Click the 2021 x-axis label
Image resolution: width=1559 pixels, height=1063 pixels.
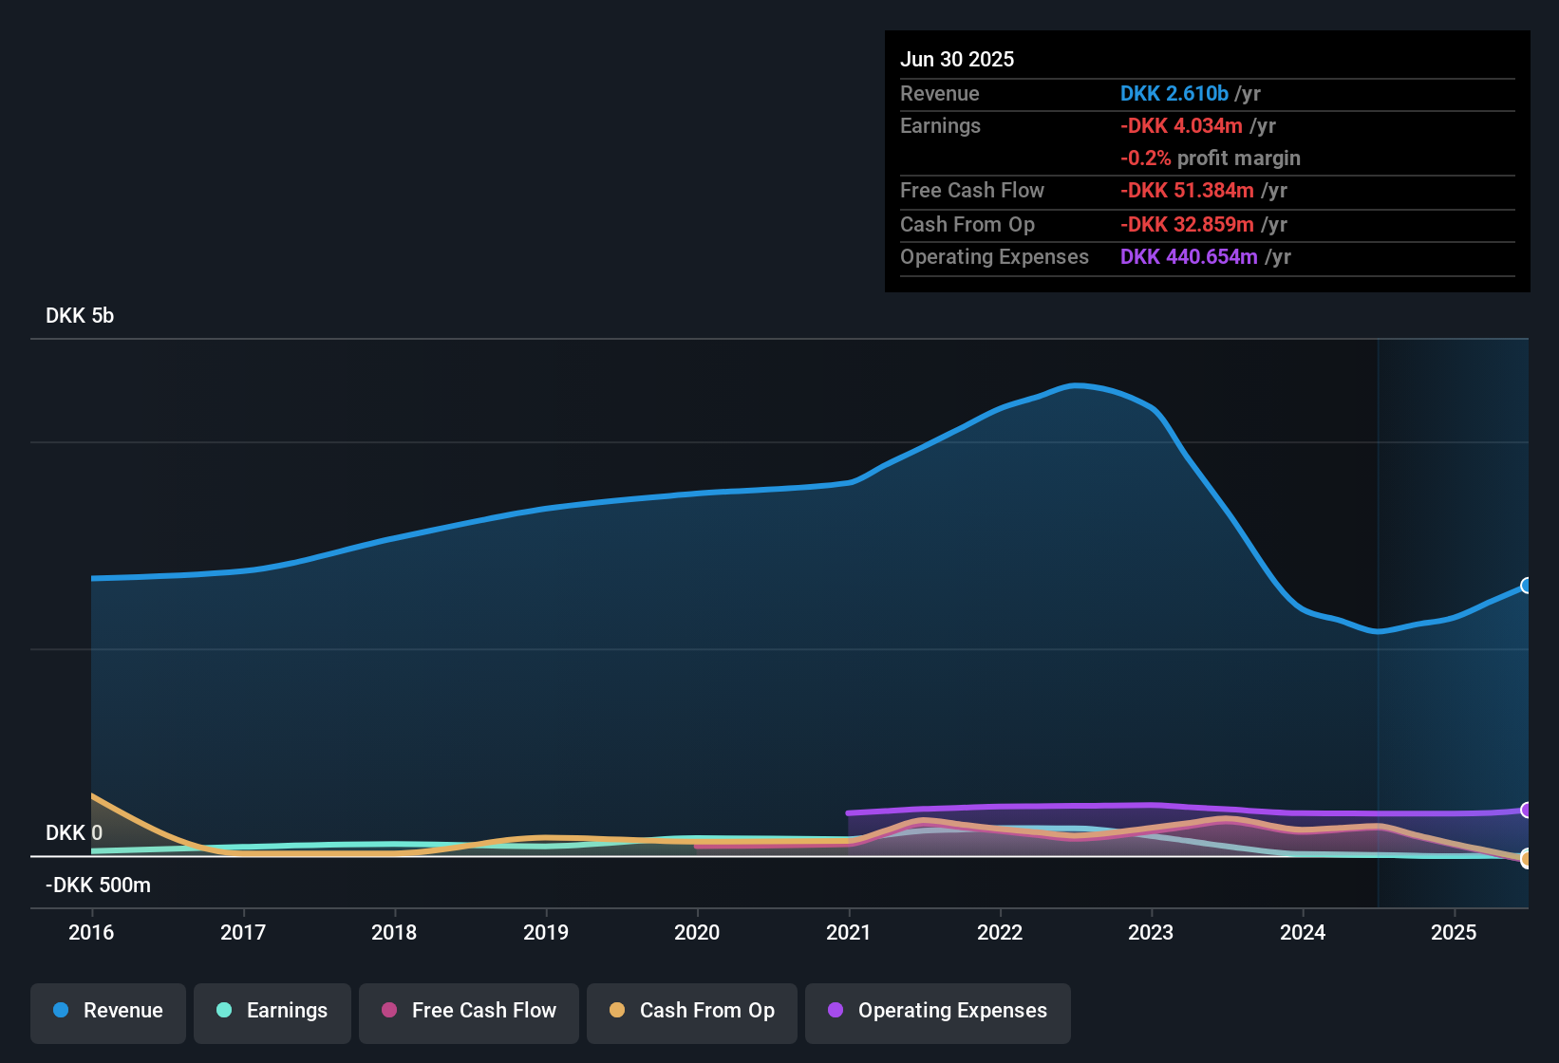849,933
